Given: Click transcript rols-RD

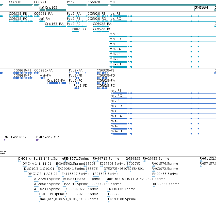Looking at the screenshot, I should point(163,42).
